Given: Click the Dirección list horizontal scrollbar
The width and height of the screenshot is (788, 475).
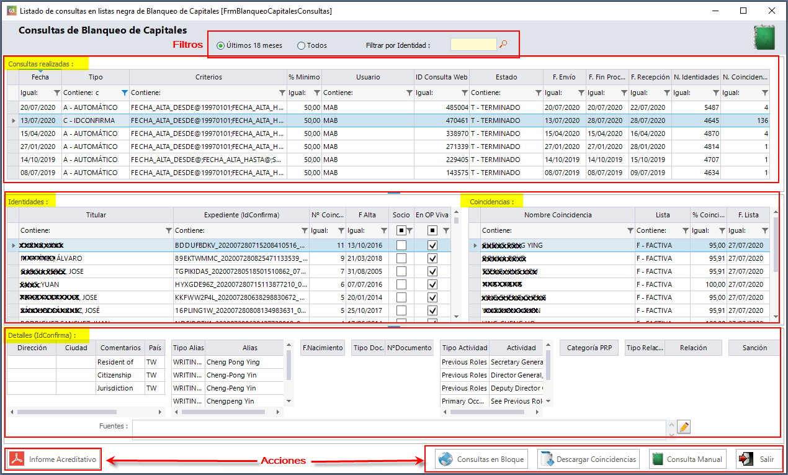Looking at the screenshot, I should click(x=87, y=412).
